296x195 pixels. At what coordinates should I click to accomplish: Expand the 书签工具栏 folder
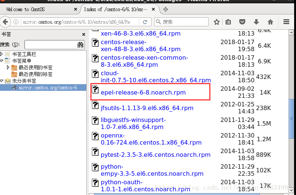(1, 54)
